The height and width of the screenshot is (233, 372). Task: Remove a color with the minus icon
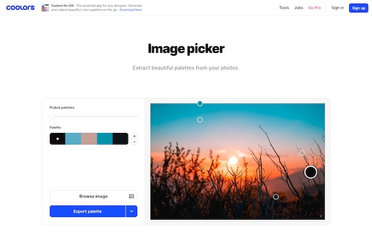[x=134, y=142]
